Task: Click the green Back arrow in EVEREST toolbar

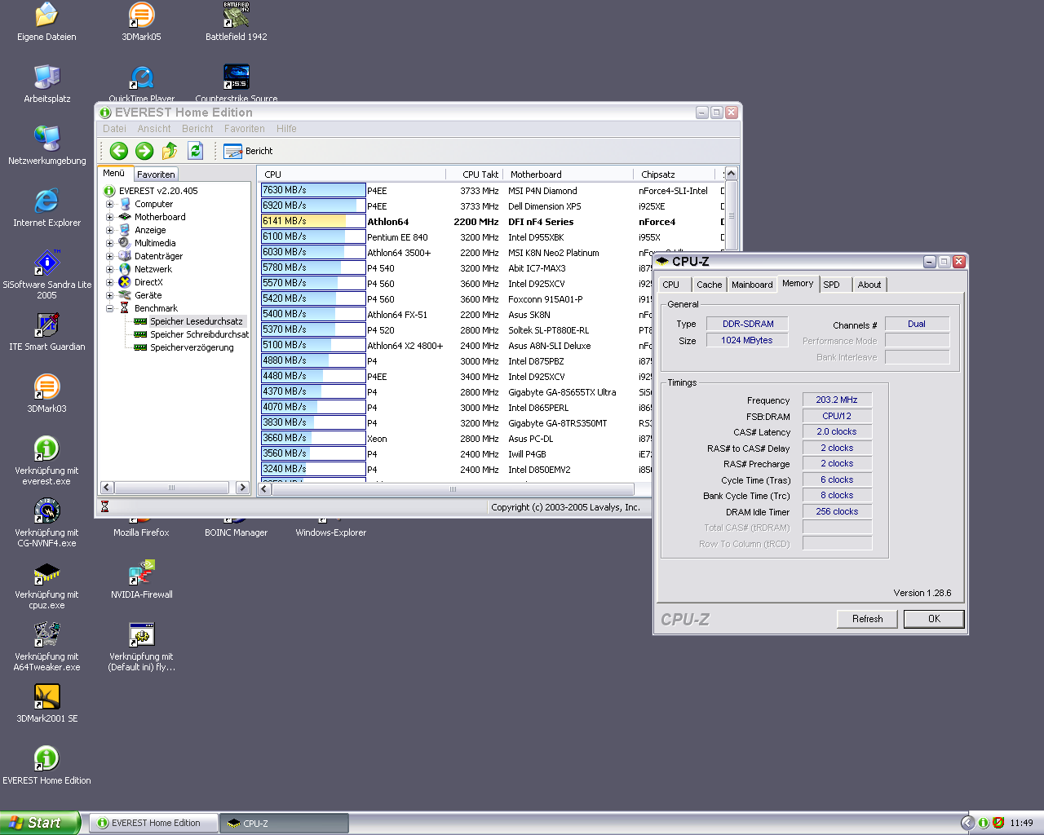Action: (119, 151)
